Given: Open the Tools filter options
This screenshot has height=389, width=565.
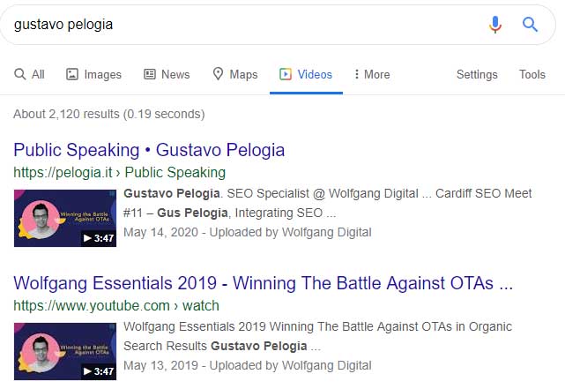Looking at the screenshot, I should (x=532, y=74).
